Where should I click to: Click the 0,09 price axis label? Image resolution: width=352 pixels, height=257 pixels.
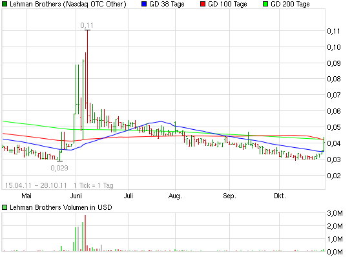pos(334,63)
